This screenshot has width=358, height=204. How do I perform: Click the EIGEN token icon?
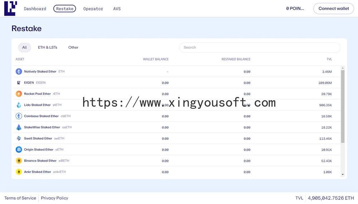[19, 83]
